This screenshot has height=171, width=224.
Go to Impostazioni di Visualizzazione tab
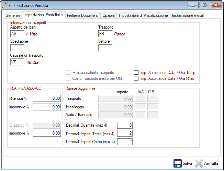(143, 15)
